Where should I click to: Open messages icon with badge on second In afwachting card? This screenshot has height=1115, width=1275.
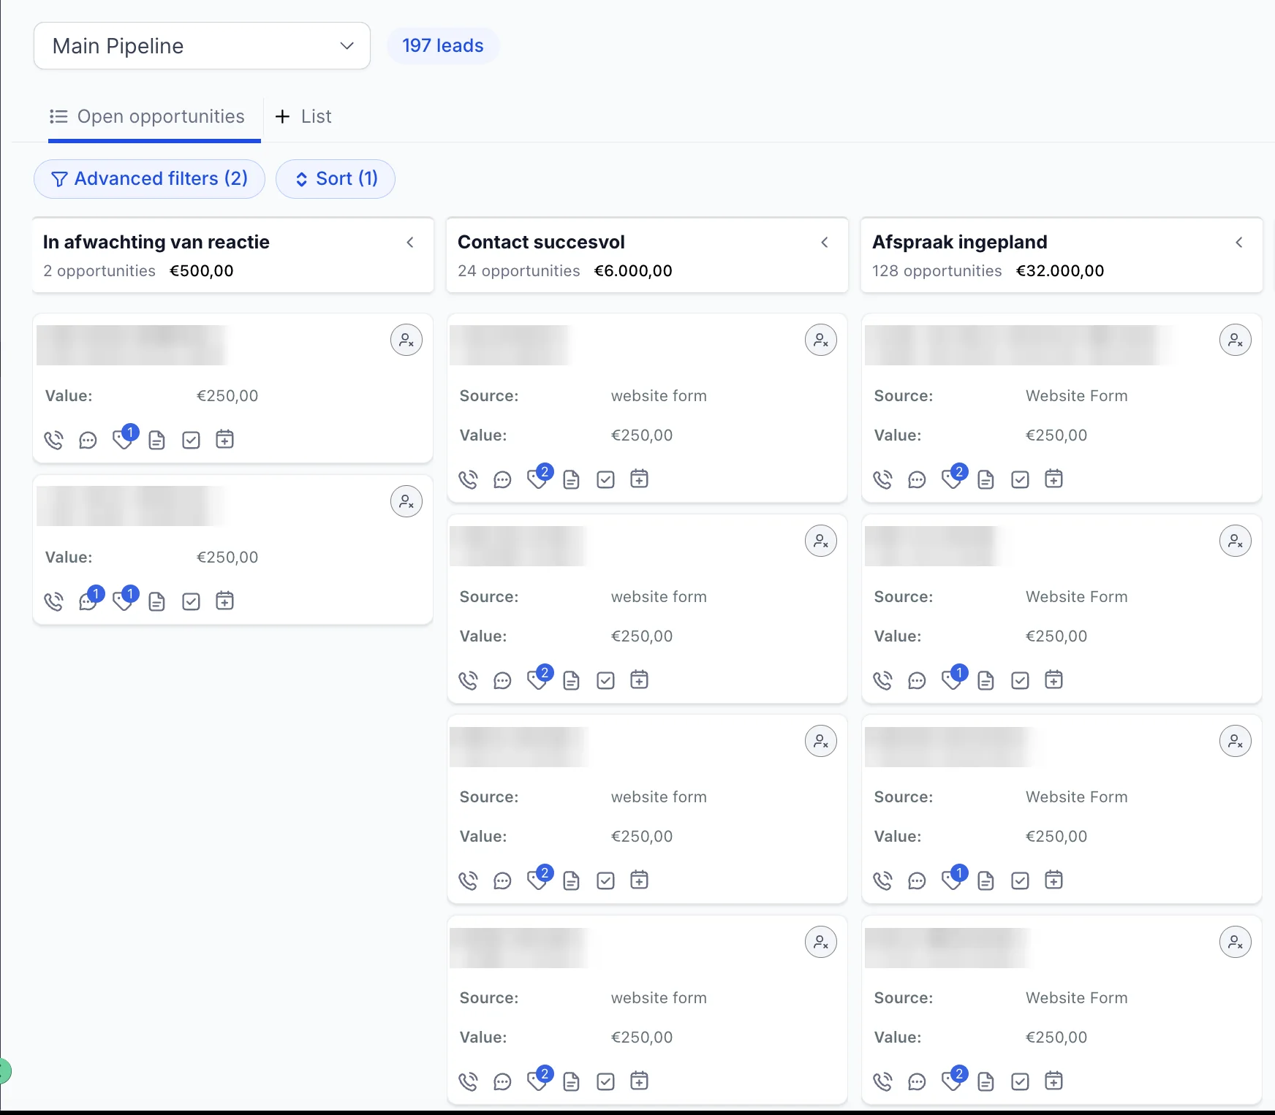(x=89, y=600)
